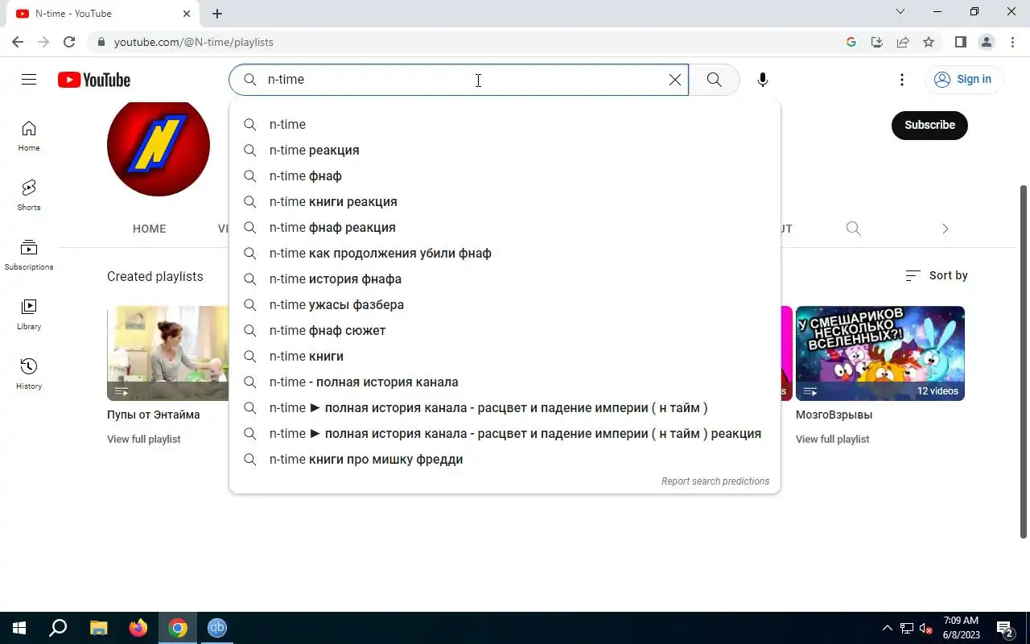The image size is (1030, 644).
Task: Click the Sign in button
Action: [x=963, y=79]
